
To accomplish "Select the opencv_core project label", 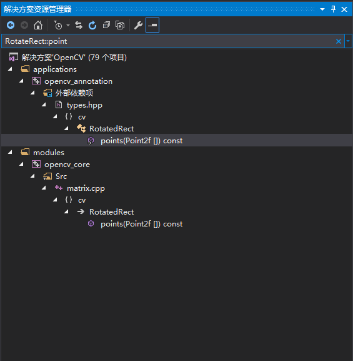I will coord(67,165).
